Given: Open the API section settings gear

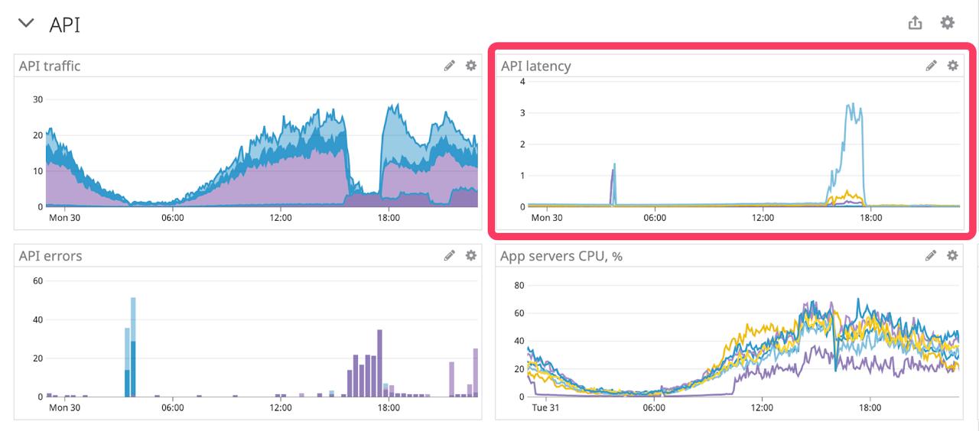Looking at the screenshot, I should pos(948,23).
